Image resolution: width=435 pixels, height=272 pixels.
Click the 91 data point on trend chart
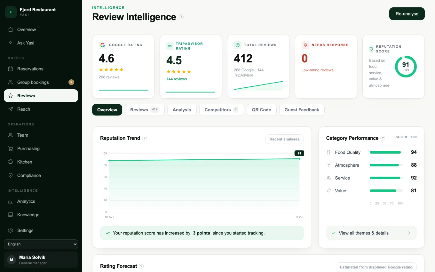tap(299, 159)
